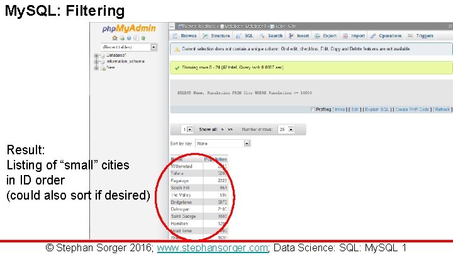The width and height of the screenshot is (453, 255).
Task: Click the Show all button
Action: click(x=208, y=130)
